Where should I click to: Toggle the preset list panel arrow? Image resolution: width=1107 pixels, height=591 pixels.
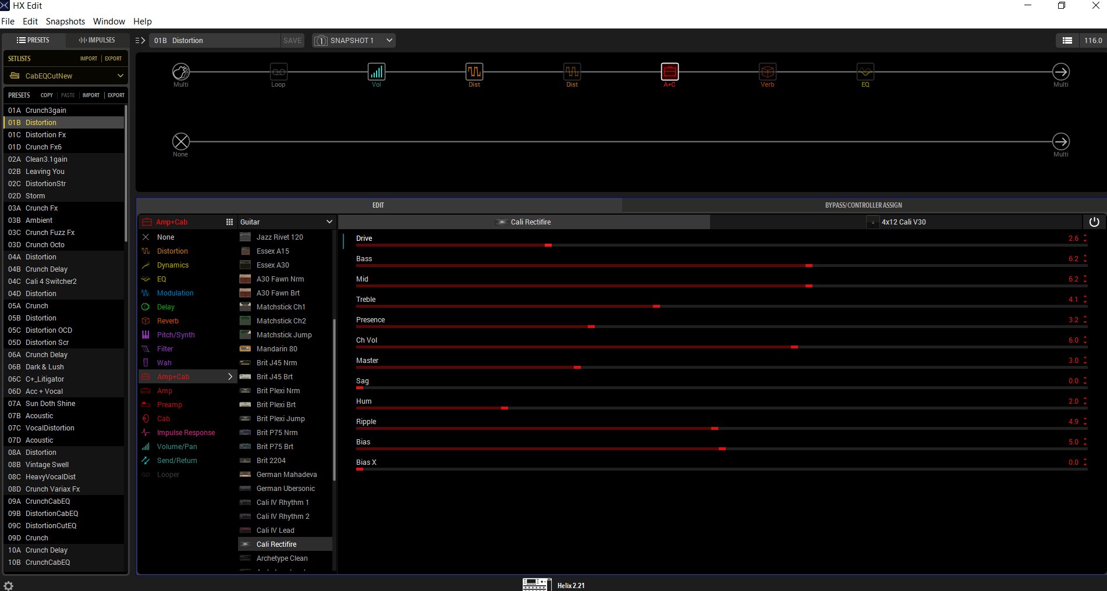click(x=140, y=41)
